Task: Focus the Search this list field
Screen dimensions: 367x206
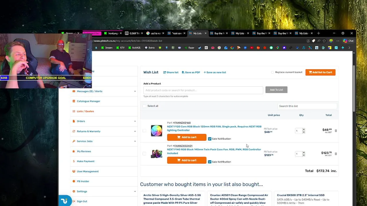Action: point(307,106)
